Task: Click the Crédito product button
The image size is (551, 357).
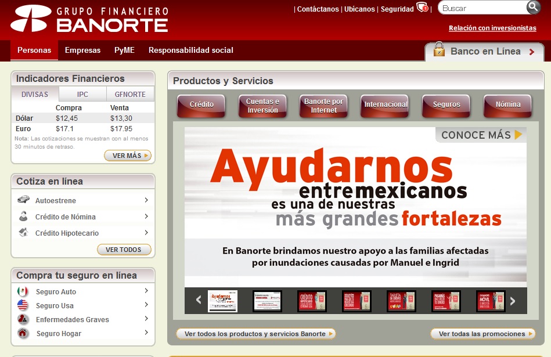Action: tap(201, 106)
